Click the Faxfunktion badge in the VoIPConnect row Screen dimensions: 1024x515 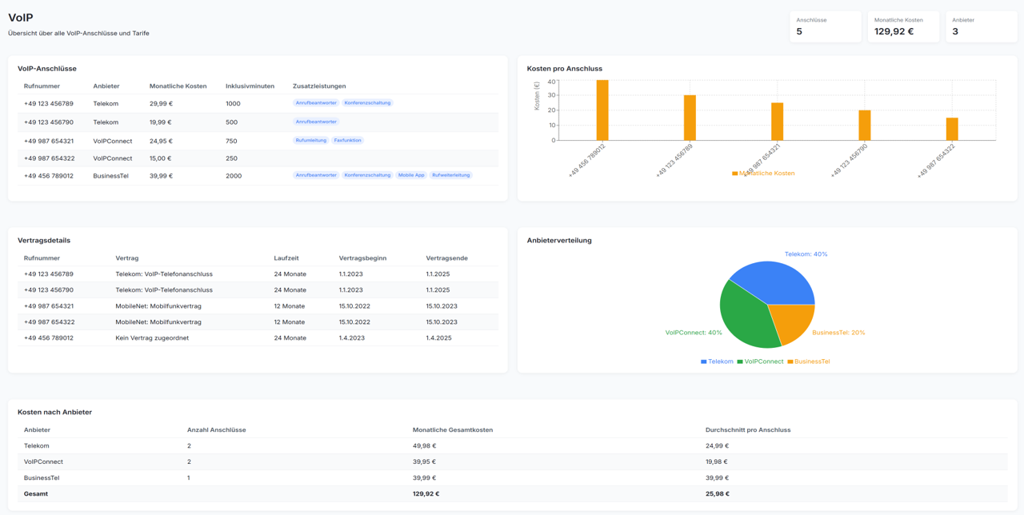(x=347, y=140)
